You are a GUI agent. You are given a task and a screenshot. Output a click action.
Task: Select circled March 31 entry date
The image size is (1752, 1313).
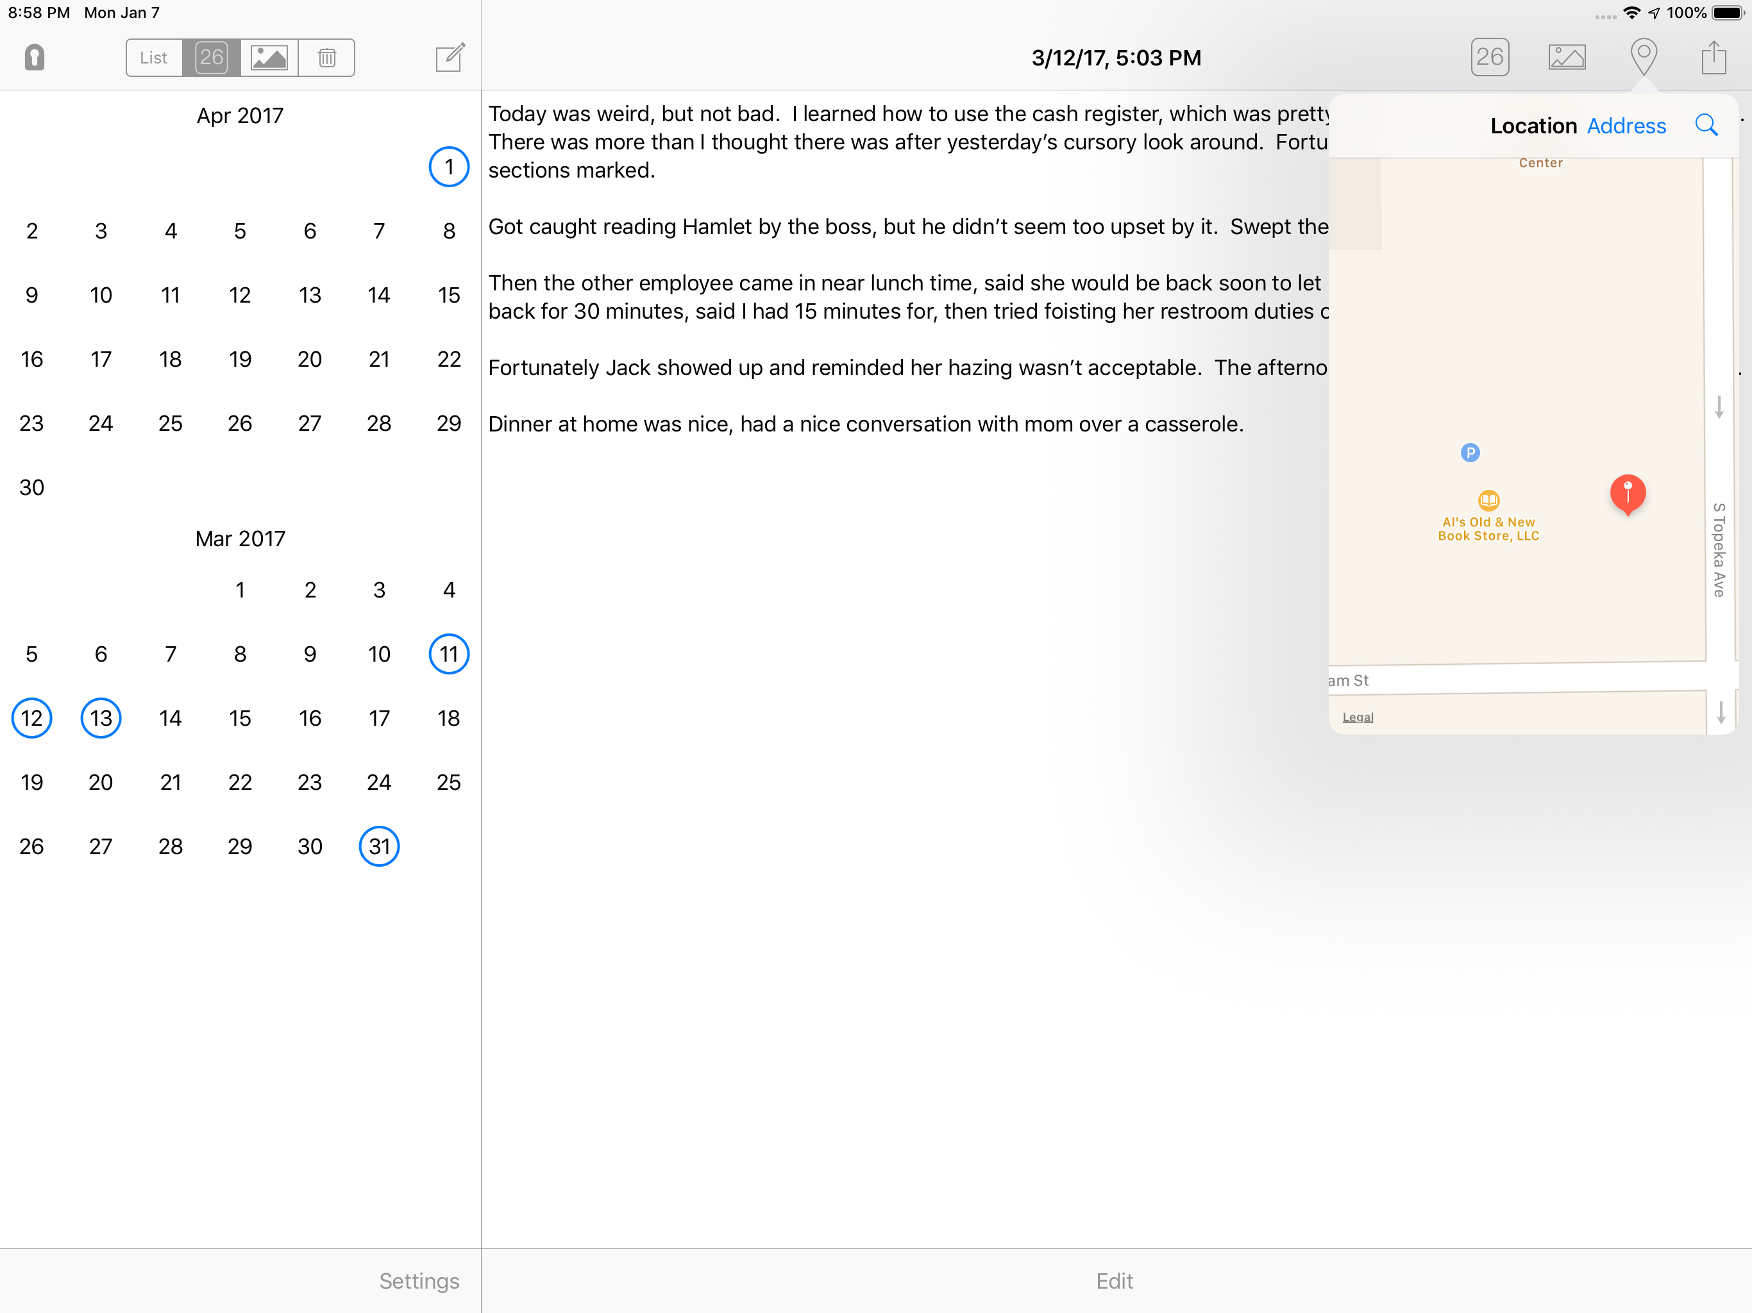[x=380, y=846]
